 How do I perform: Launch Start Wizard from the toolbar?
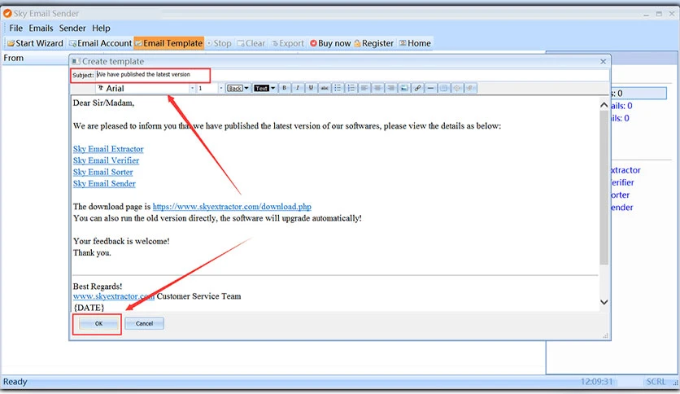click(35, 43)
